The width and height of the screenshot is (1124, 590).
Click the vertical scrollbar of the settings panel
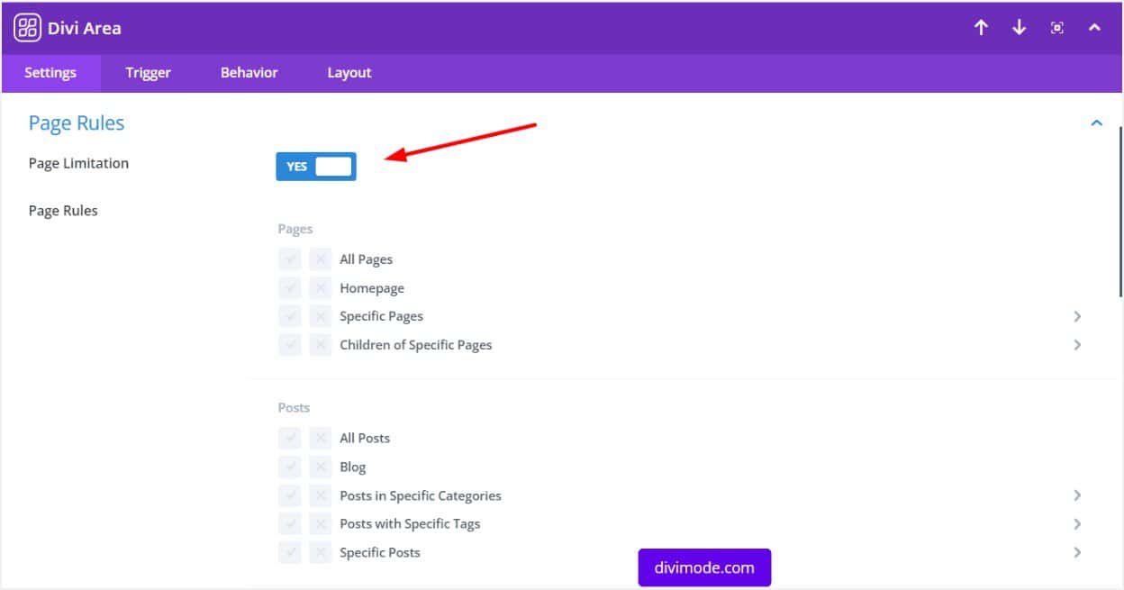(x=1120, y=212)
